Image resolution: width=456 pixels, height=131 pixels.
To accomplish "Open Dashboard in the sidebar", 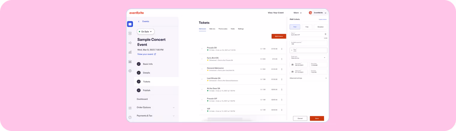I will point(142,99).
